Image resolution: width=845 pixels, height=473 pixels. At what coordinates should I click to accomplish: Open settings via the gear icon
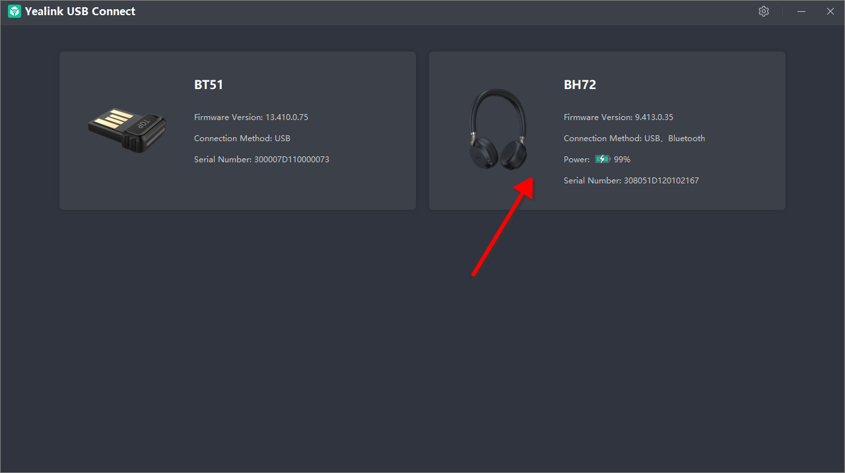pos(764,11)
